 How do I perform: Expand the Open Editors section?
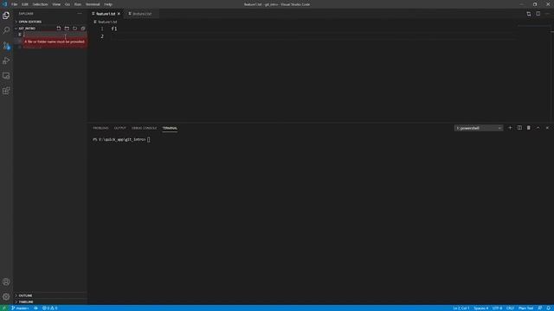click(50, 22)
